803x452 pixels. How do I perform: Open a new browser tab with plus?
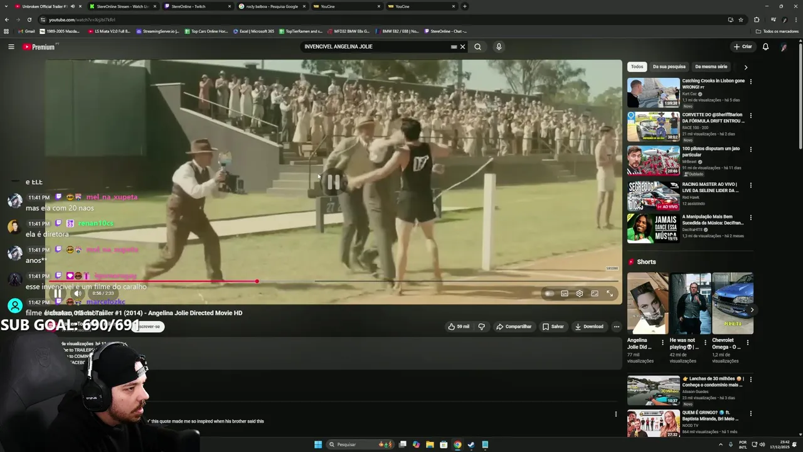464,6
